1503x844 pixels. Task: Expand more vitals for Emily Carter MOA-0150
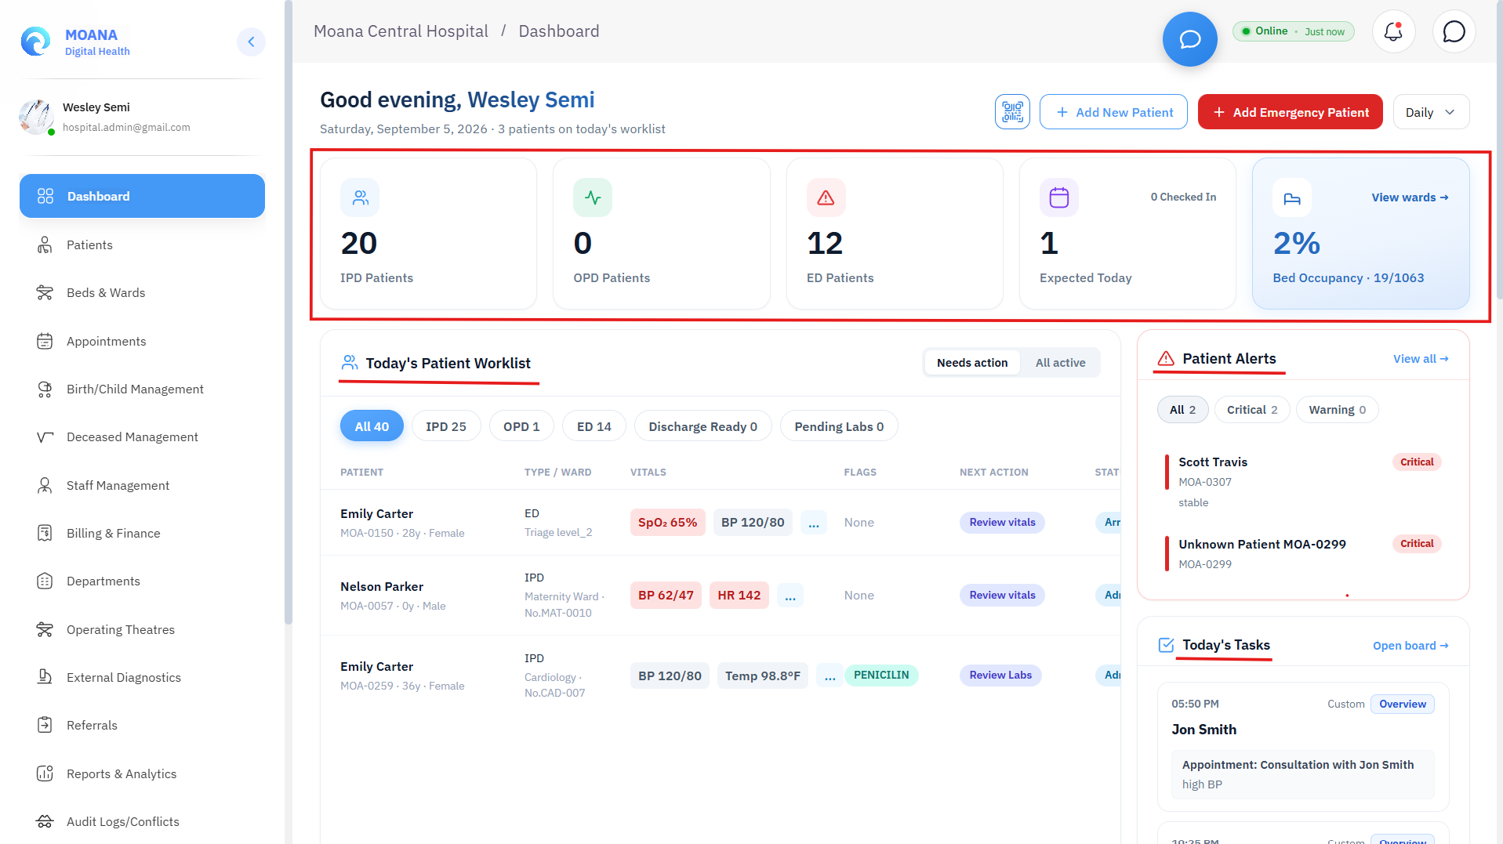813,523
